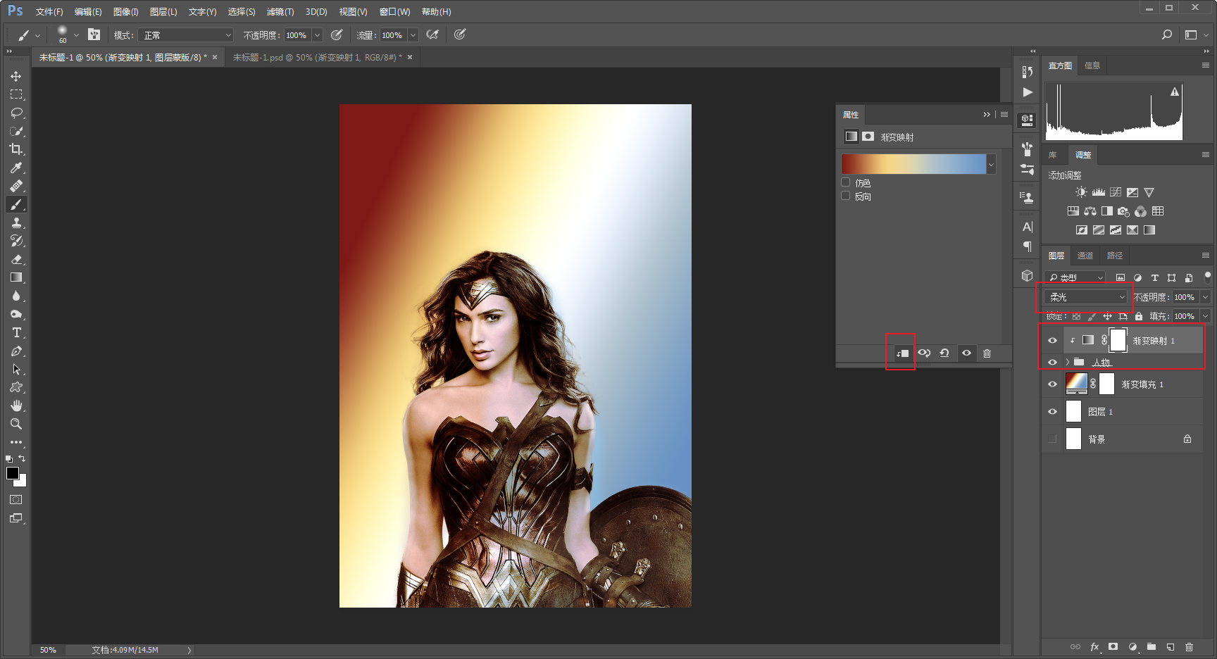The width and height of the screenshot is (1217, 659).
Task: Select the Rectangular Marquee tool
Action: (x=16, y=94)
